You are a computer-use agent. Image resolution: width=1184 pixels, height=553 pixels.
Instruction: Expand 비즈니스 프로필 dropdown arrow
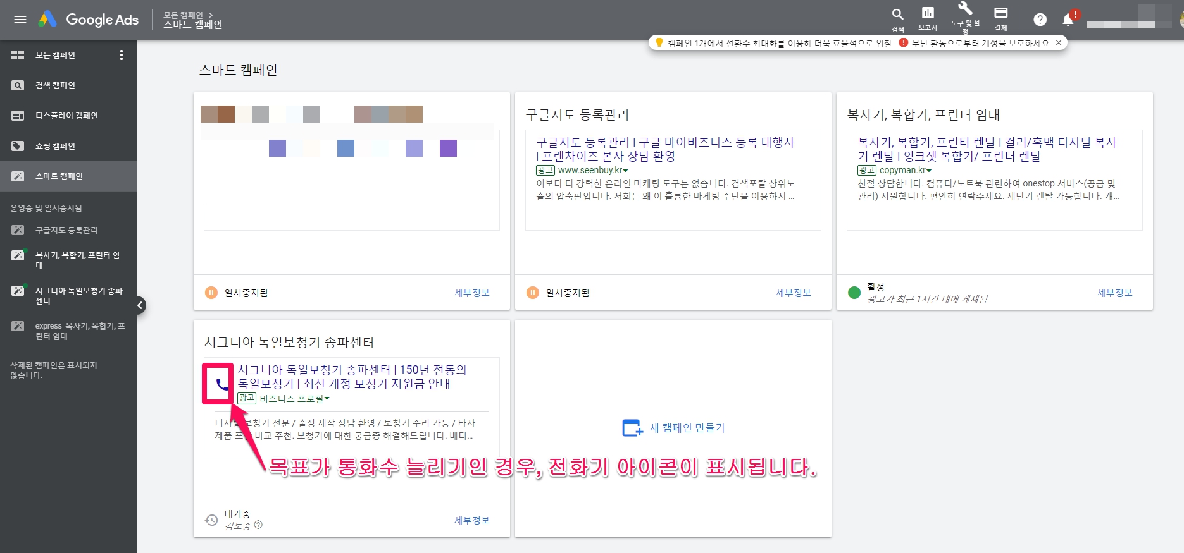pos(327,399)
